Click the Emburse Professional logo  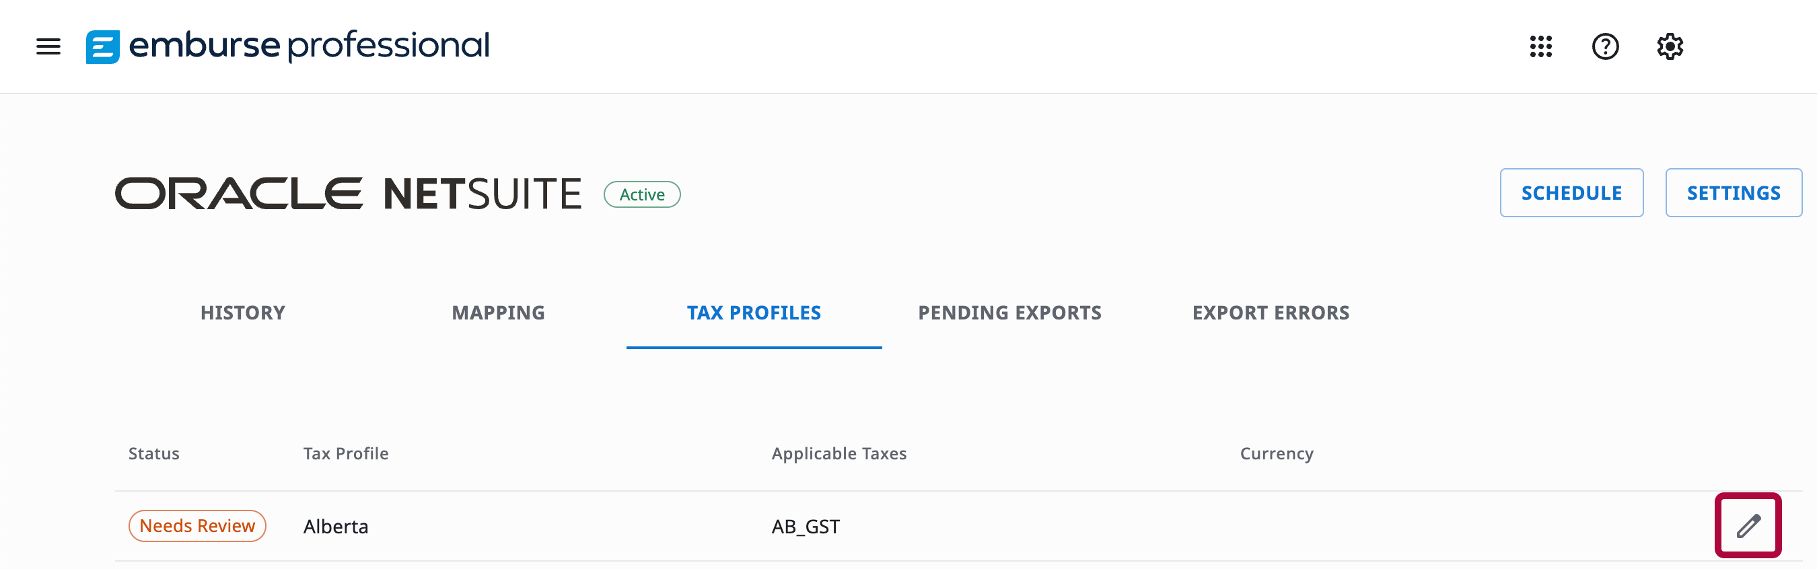tap(287, 46)
